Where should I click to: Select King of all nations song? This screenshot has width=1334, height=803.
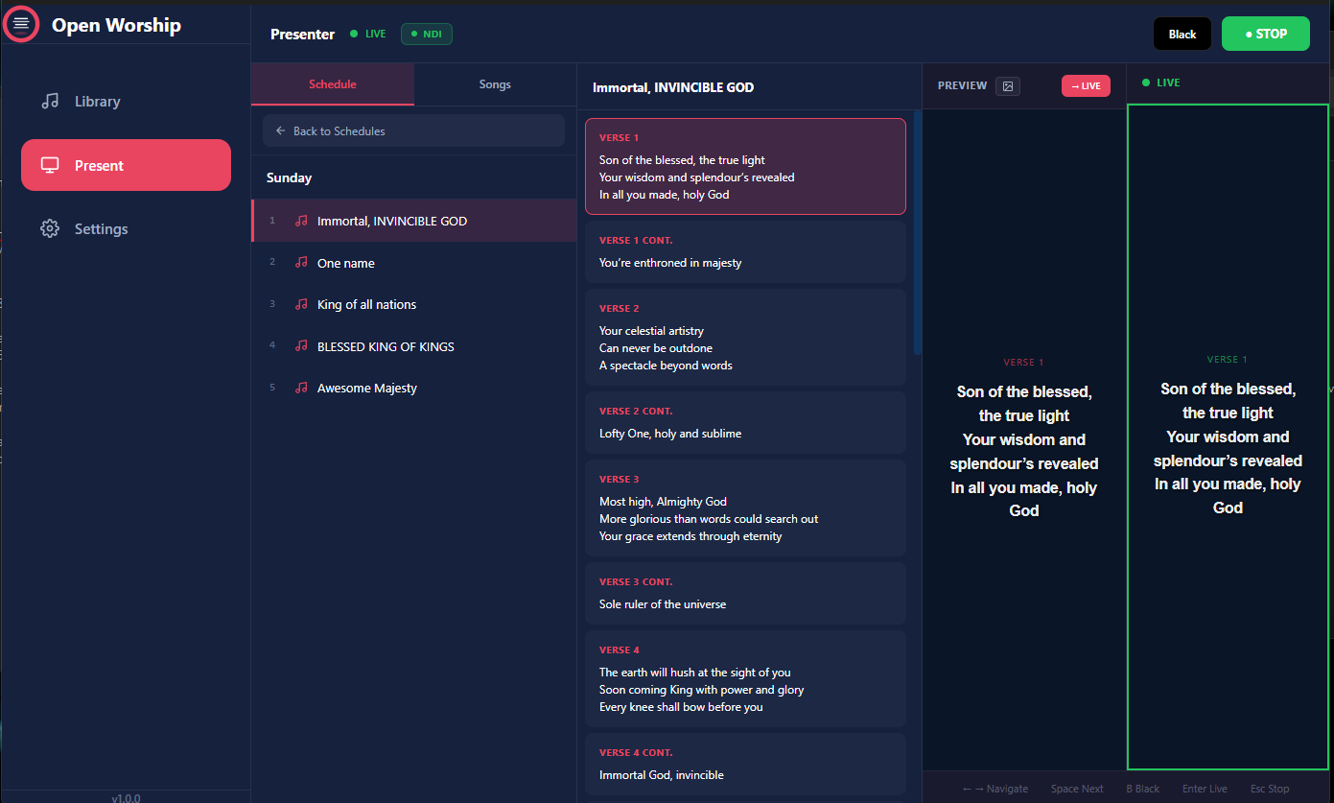pos(366,304)
